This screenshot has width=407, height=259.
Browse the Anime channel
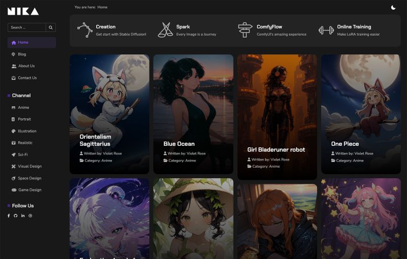(23, 108)
